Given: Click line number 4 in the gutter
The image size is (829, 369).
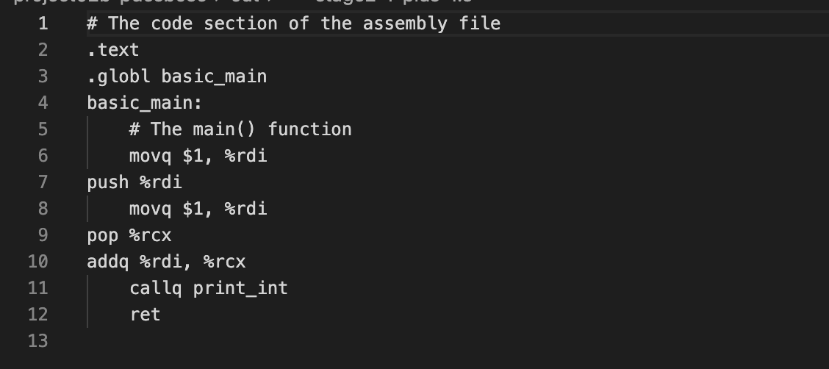Looking at the screenshot, I should tap(43, 103).
